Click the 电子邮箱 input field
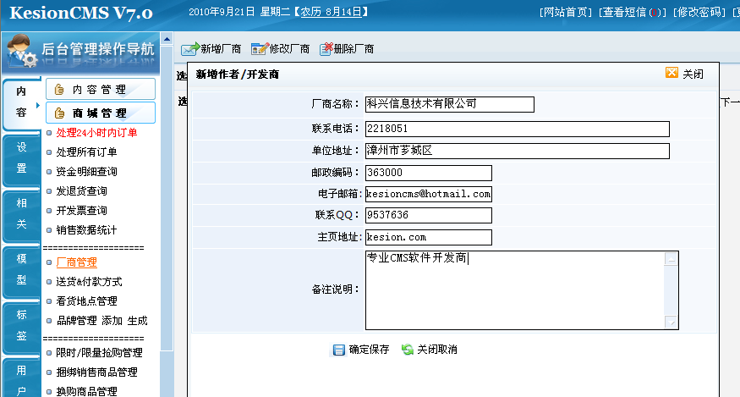The width and height of the screenshot is (740, 397). [x=429, y=194]
